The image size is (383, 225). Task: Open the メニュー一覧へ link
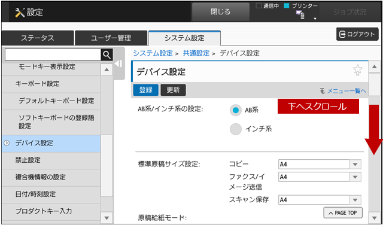tap(343, 91)
